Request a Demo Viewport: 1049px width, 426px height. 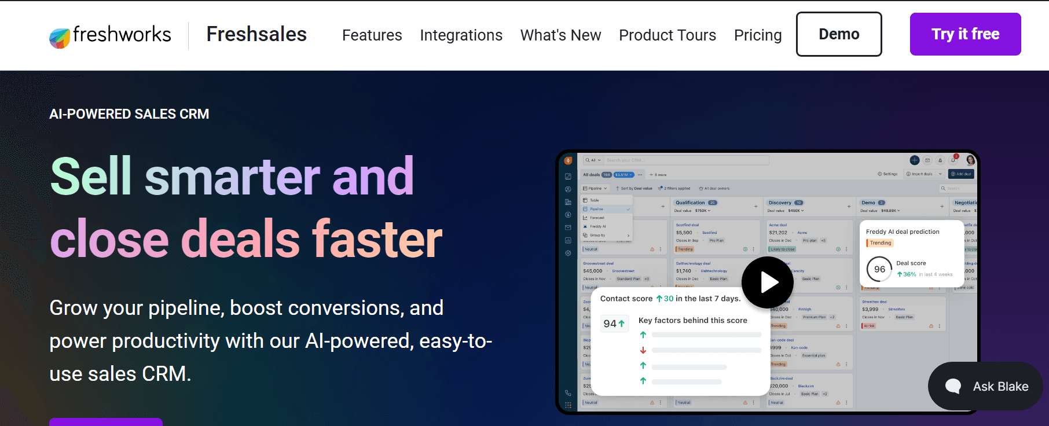click(839, 34)
